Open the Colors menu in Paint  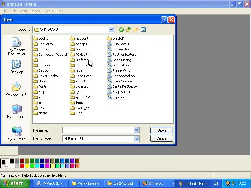(48, 11)
